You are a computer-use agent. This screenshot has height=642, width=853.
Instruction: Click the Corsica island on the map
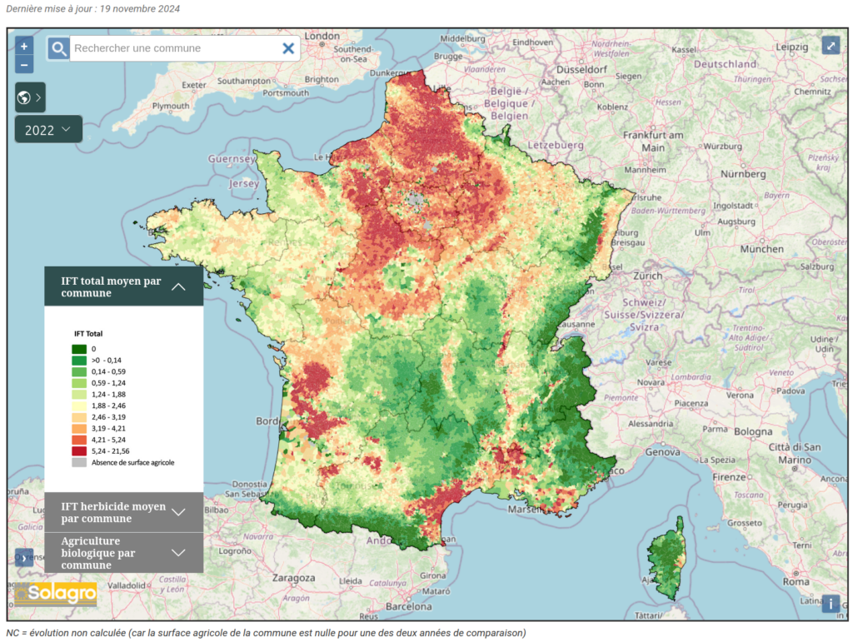pyautogui.click(x=667, y=559)
